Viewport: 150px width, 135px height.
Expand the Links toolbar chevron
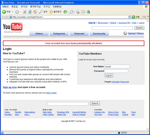tap(148, 16)
